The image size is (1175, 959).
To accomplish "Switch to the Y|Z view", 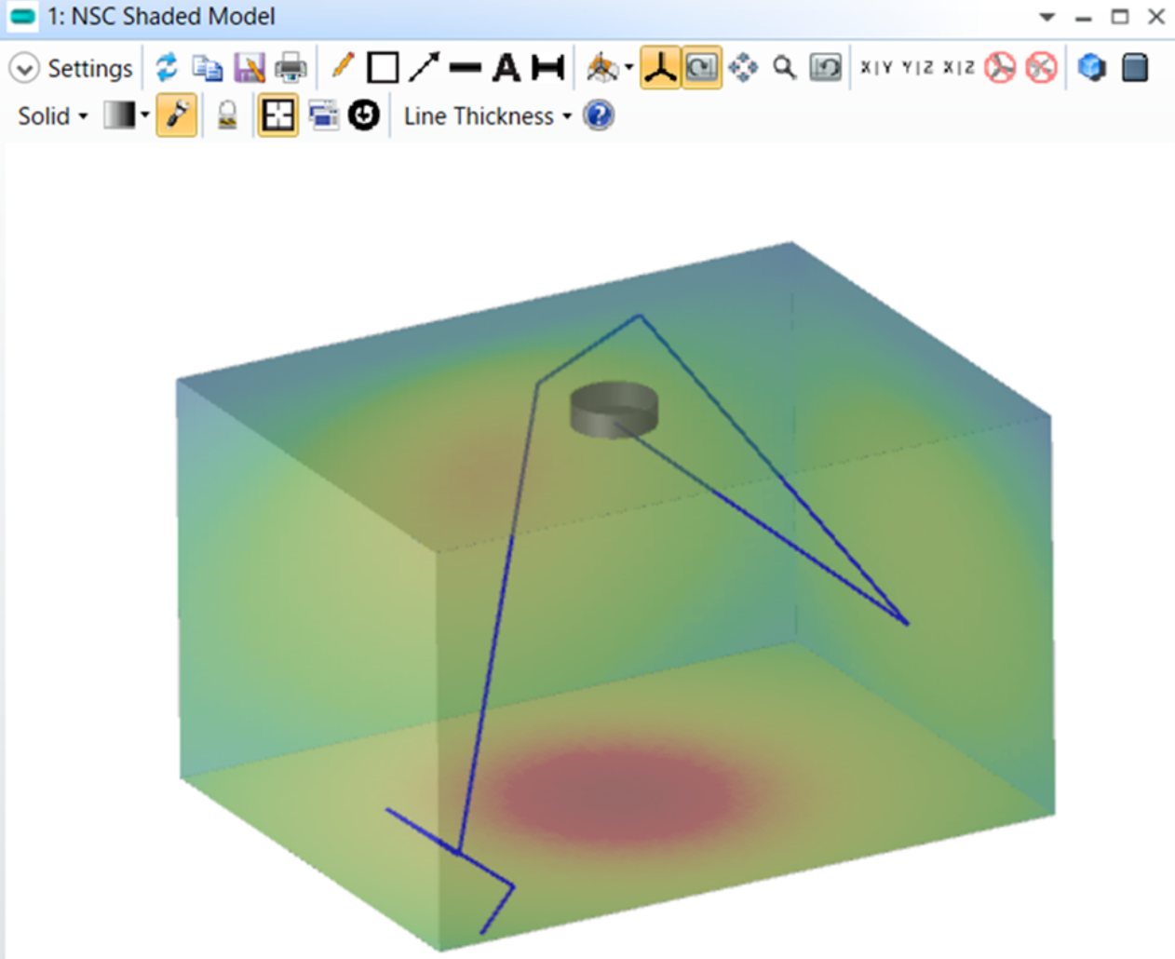I will click(x=917, y=67).
